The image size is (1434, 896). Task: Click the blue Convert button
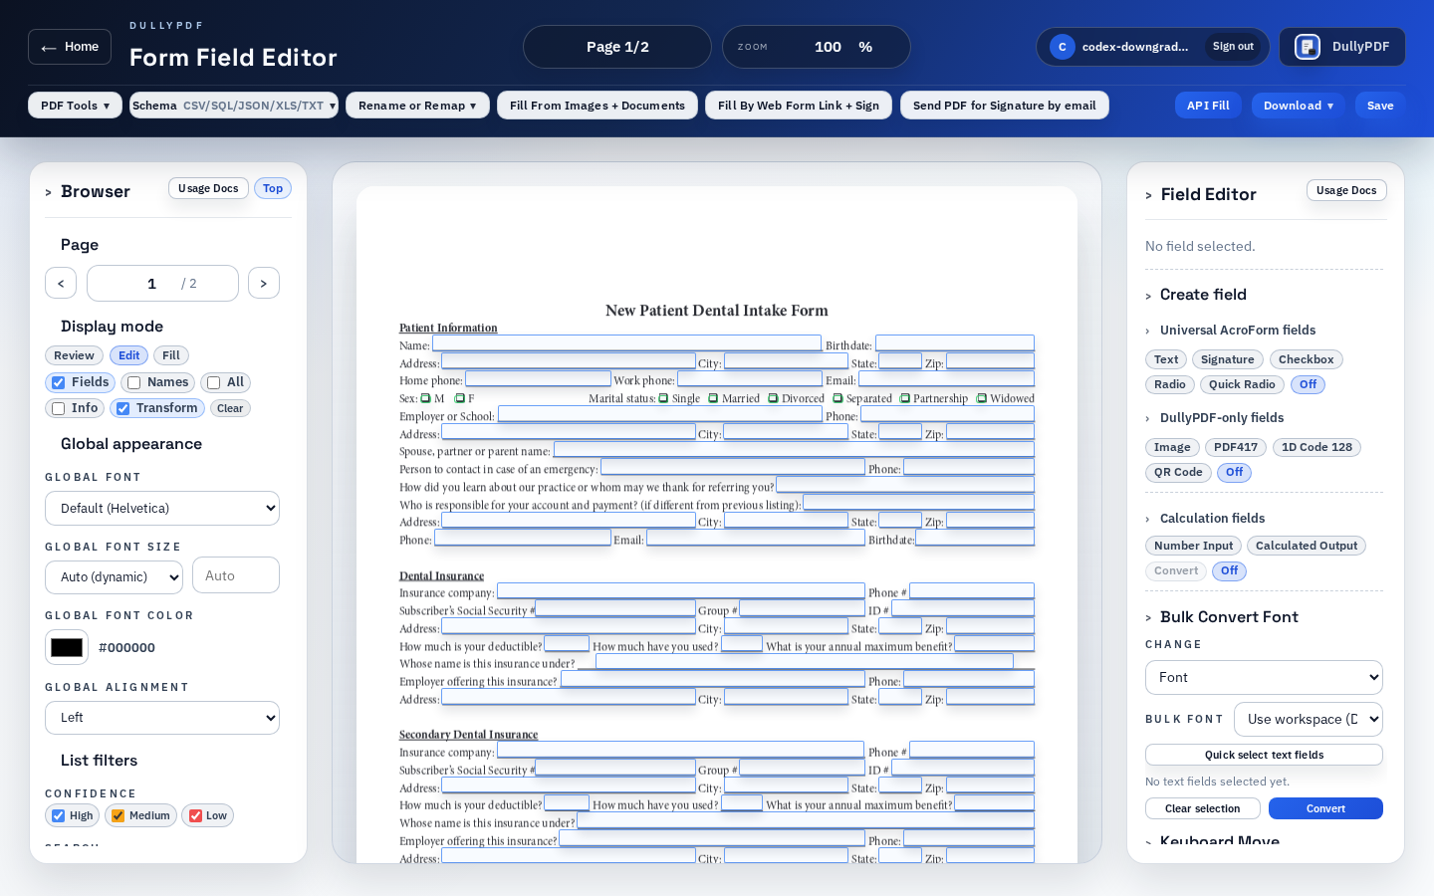pos(1325,808)
